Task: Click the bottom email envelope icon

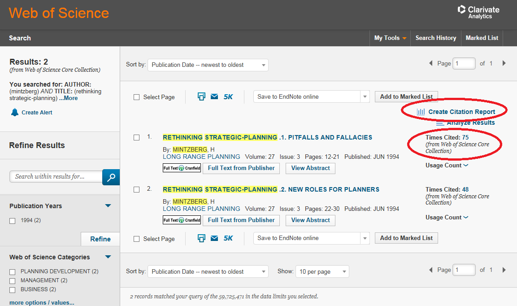Action: click(214, 238)
